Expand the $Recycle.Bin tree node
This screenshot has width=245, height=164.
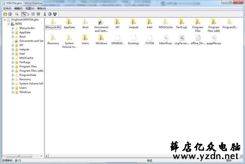point(13,28)
